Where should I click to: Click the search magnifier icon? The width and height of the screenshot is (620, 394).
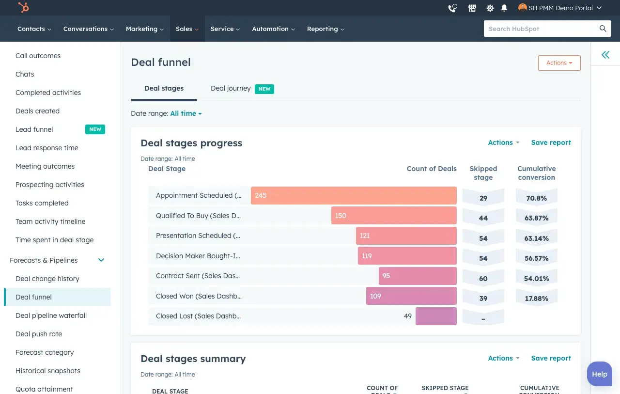click(x=603, y=28)
